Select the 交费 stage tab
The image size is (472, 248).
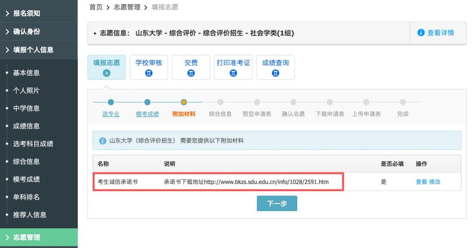tap(191, 67)
